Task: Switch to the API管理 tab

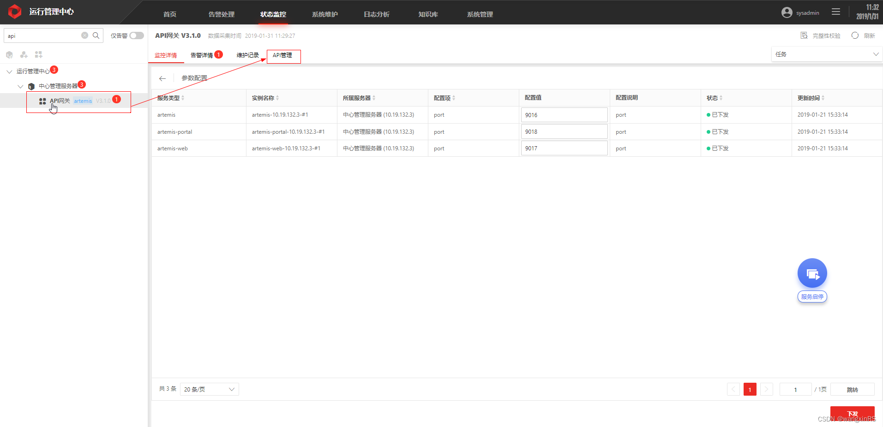Action: tap(282, 55)
